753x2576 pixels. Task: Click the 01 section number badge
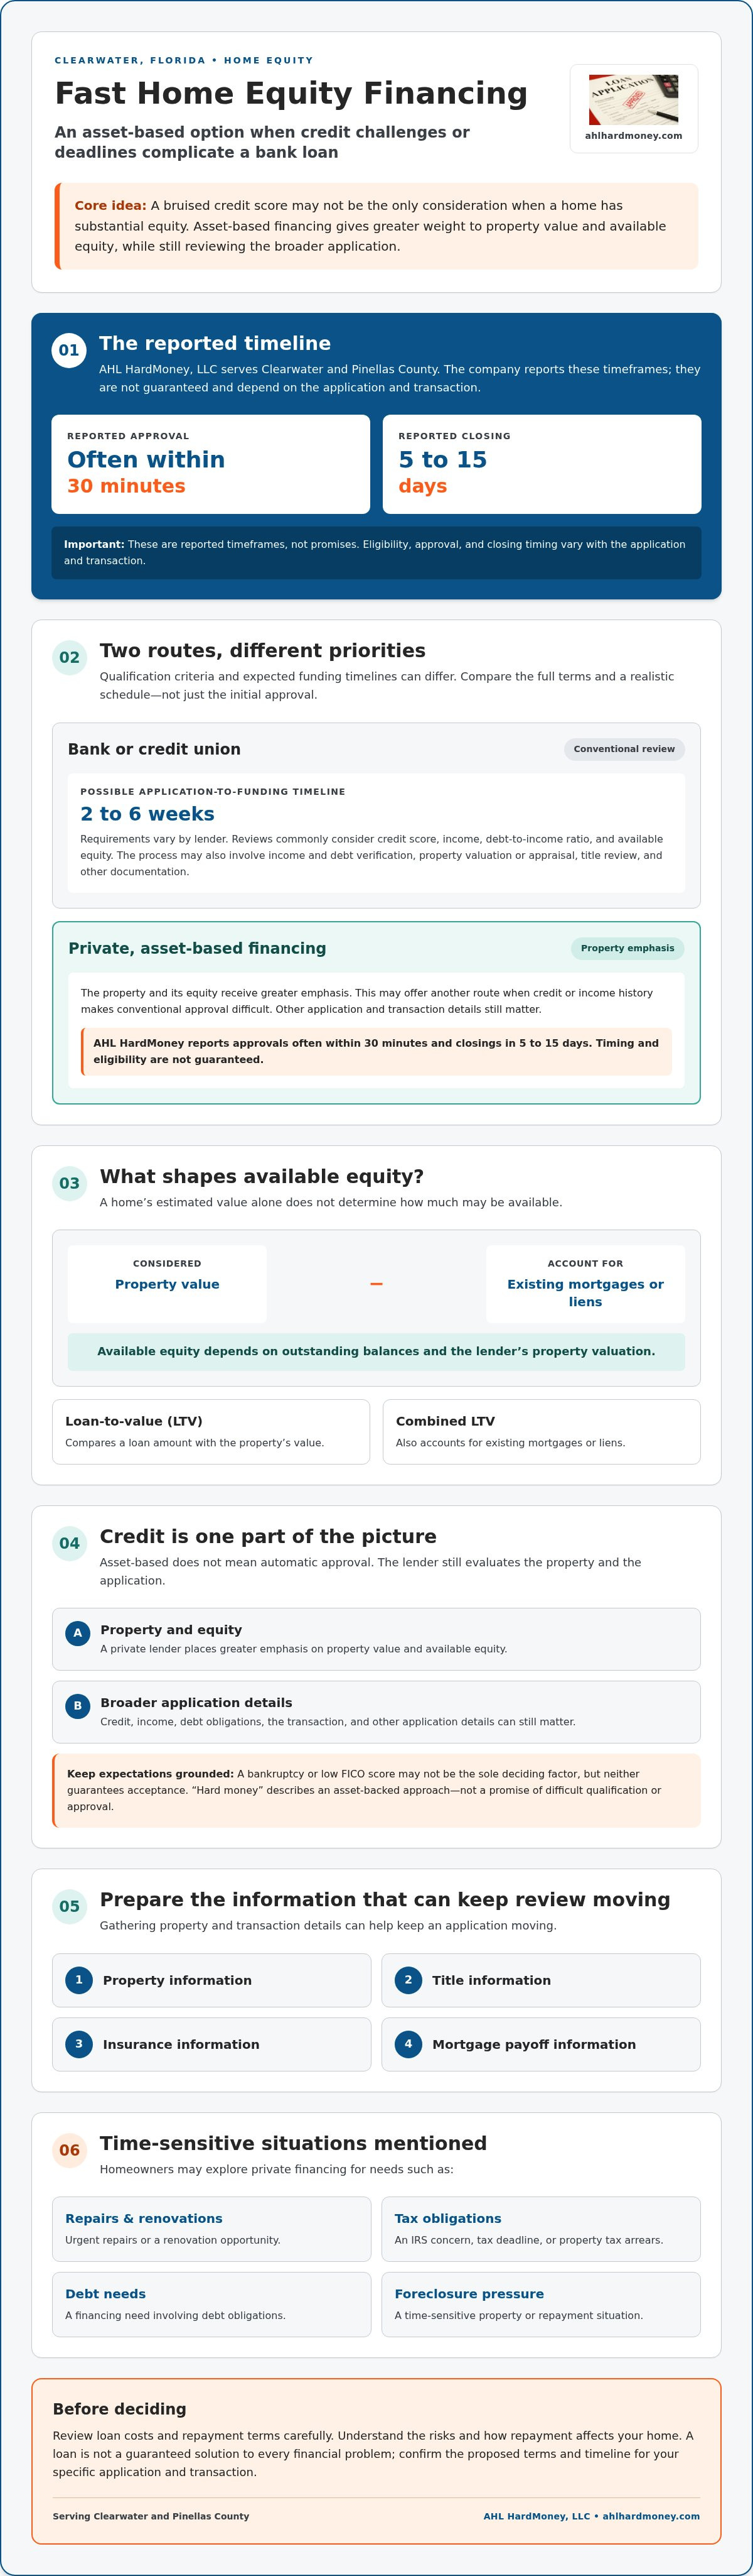tap(69, 350)
